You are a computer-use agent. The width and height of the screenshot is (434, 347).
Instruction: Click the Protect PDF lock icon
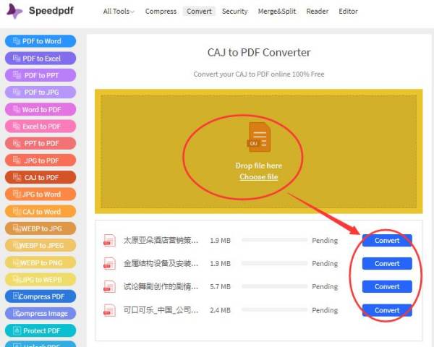click(x=17, y=330)
